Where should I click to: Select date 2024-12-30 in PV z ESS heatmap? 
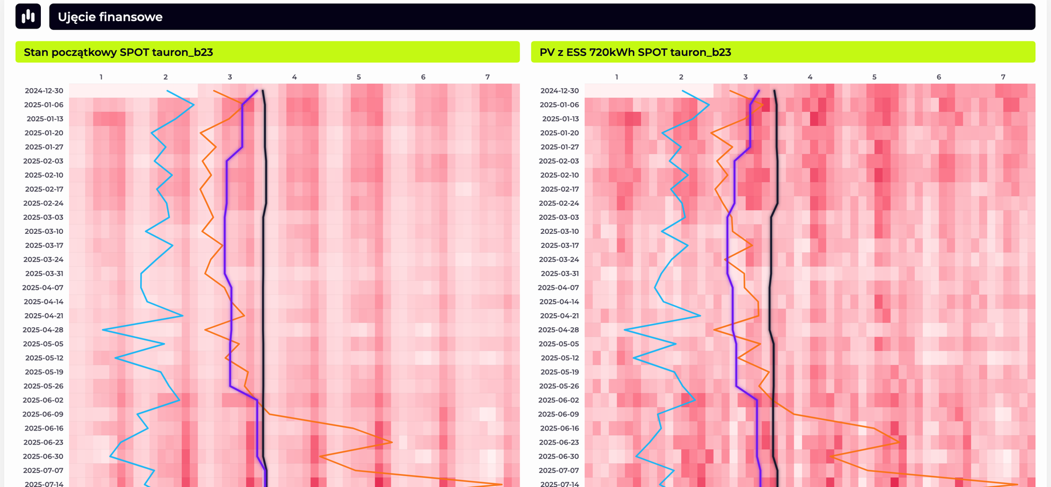559,90
